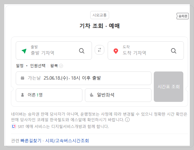Click the green departure arrow icon
Viewport: 194px width, 150px height.
pos(24,51)
